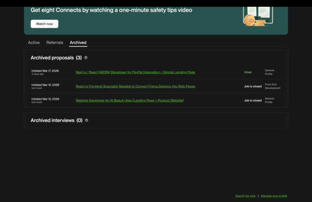Switch to the Active tab

34,43
